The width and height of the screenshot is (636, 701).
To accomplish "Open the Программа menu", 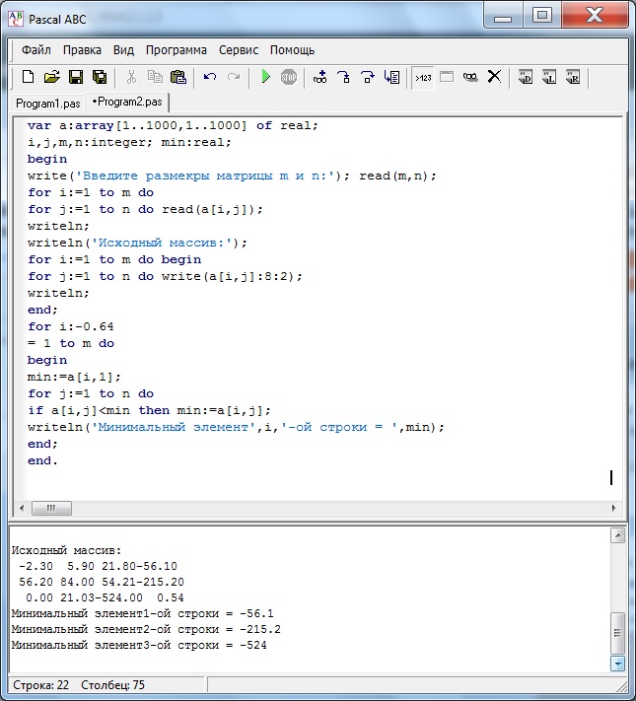I will pos(177,49).
